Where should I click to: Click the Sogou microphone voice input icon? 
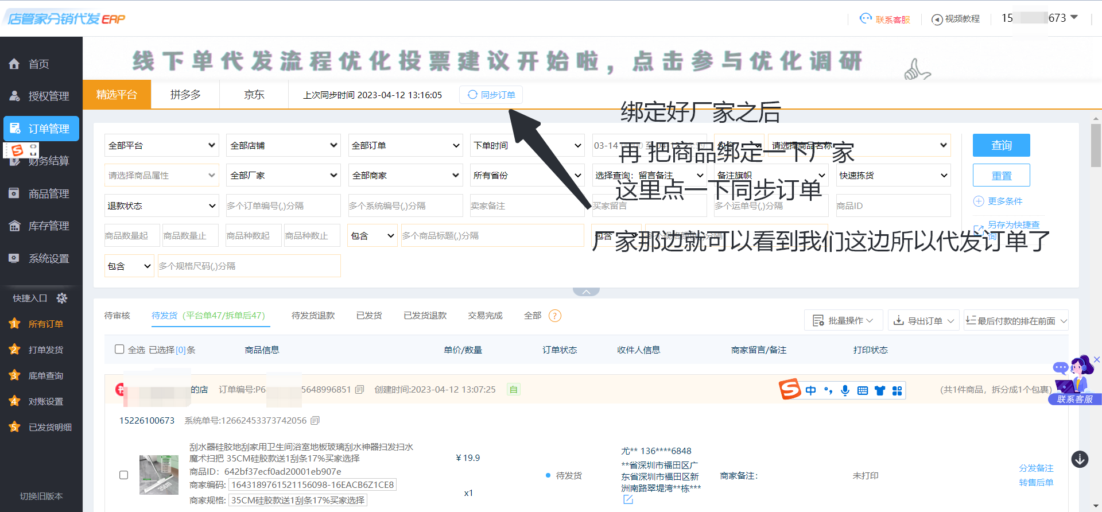tap(845, 391)
